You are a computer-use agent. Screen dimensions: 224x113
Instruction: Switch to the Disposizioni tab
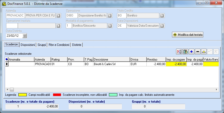tap(28, 45)
